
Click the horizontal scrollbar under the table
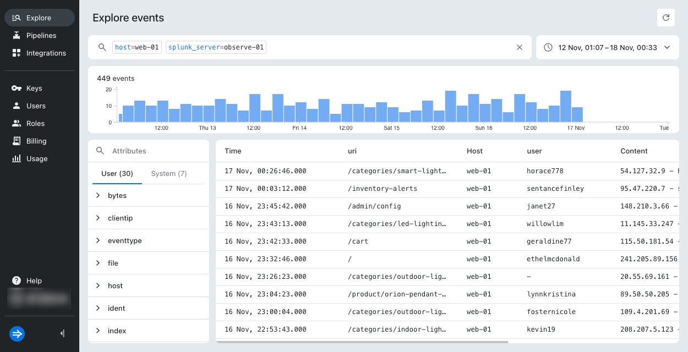362,342
